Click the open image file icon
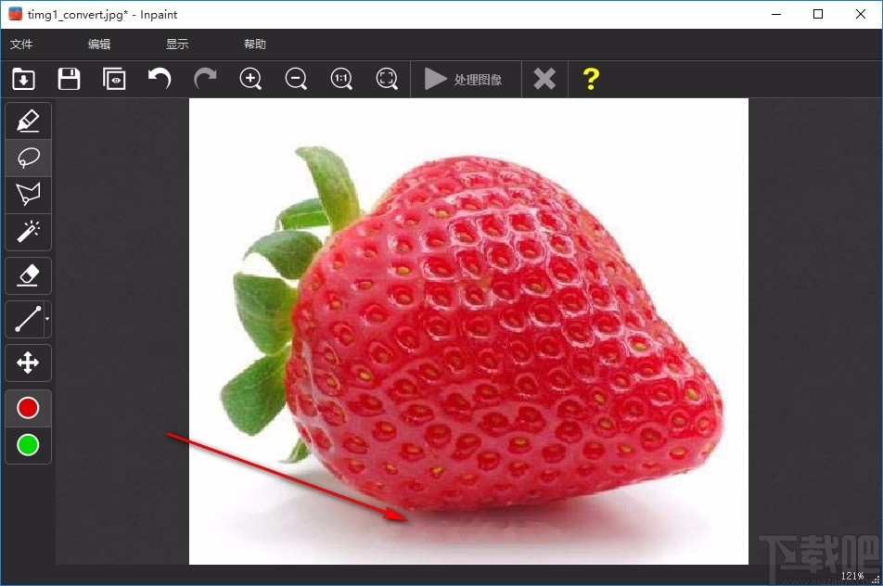The width and height of the screenshot is (883, 586). point(24,79)
